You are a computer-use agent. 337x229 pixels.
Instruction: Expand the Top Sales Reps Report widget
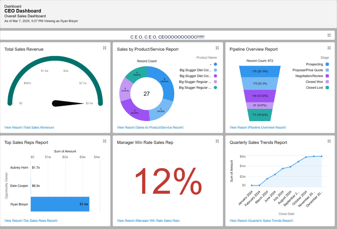105,141
